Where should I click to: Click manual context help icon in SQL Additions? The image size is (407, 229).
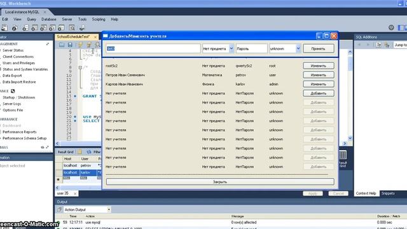(x=379, y=45)
